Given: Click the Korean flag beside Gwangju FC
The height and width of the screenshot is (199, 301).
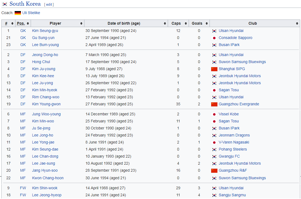Looking at the screenshot, I should [x=214, y=157].
